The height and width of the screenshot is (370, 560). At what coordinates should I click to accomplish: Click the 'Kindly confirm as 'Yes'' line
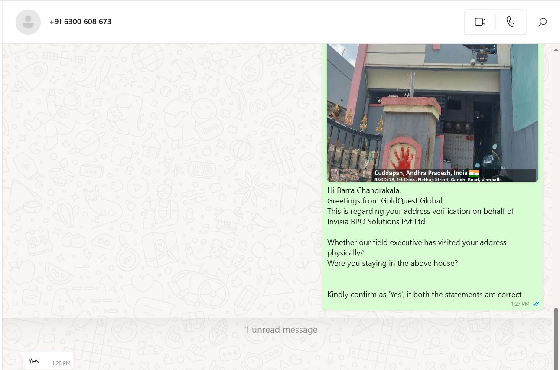[424, 295]
